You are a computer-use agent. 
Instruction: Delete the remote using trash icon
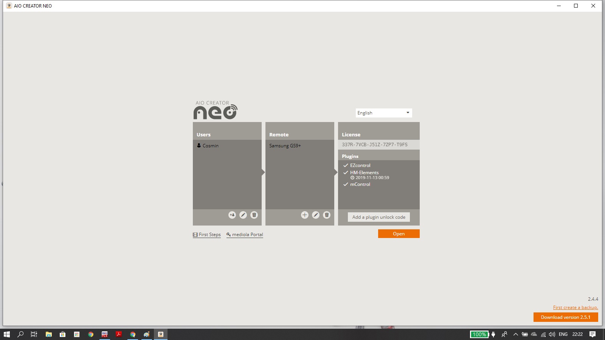tap(327, 215)
